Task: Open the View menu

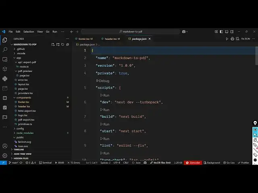Action: [x=40, y=32]
